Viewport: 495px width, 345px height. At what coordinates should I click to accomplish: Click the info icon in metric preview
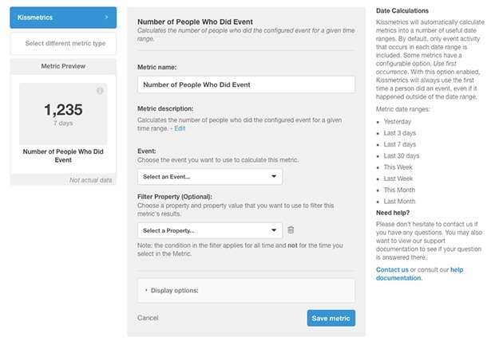[x=100, y=92]
